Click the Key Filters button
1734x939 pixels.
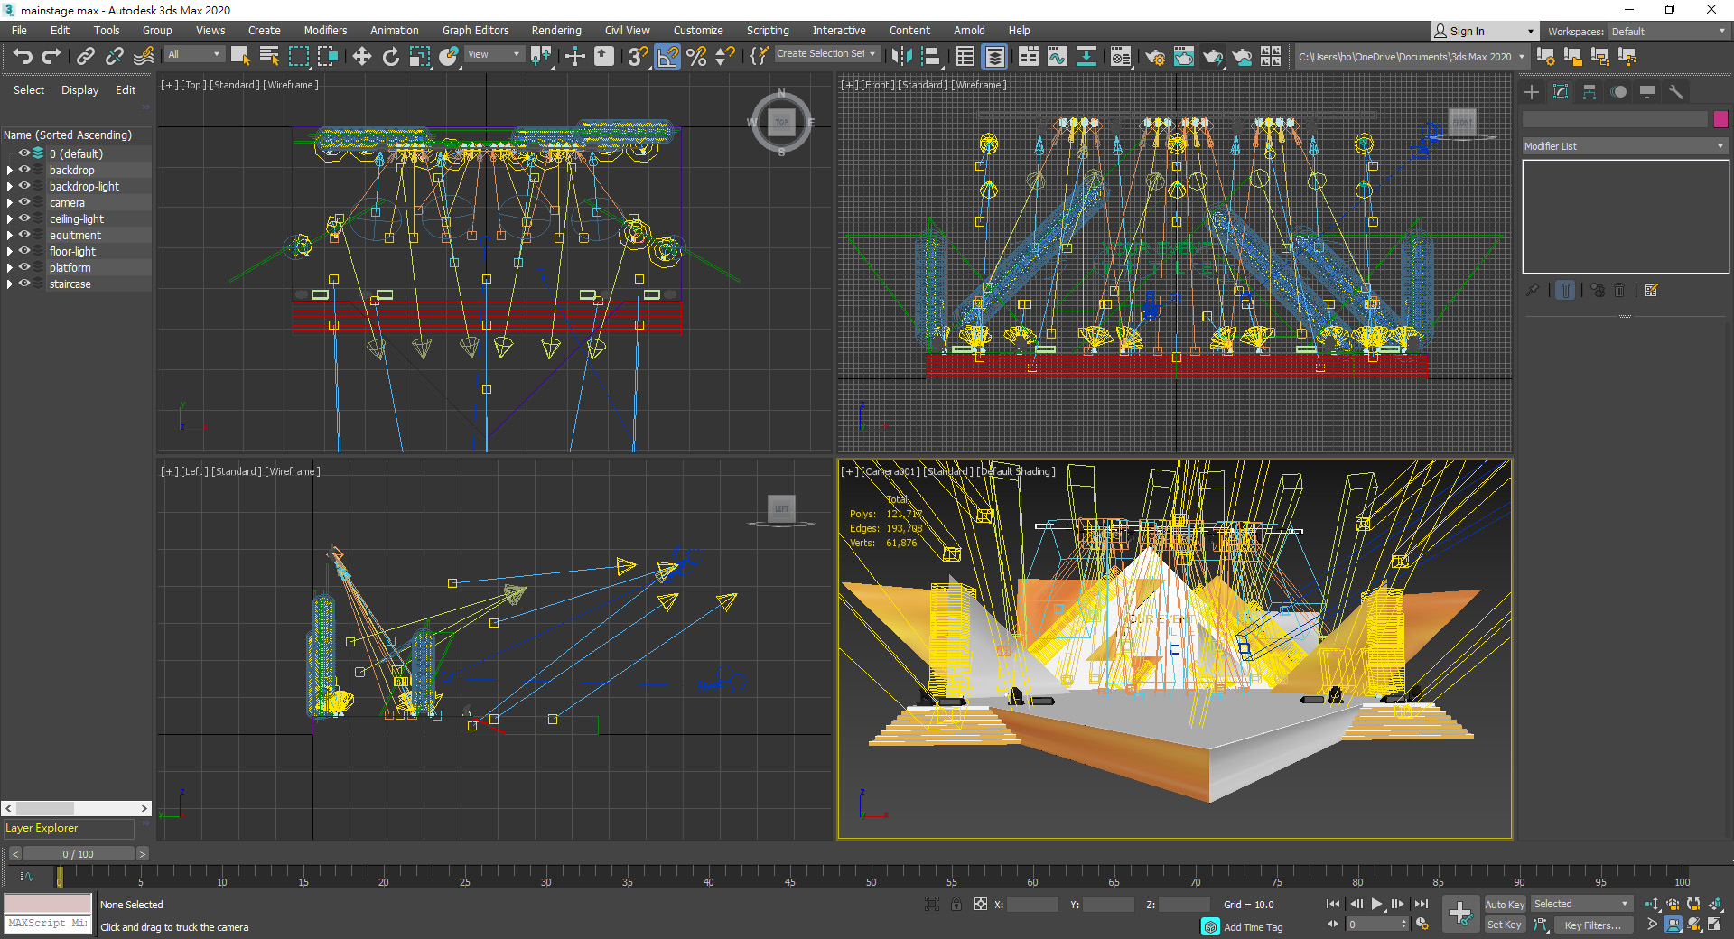1592,925
